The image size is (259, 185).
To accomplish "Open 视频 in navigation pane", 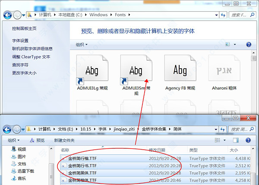I will (19, 149).
